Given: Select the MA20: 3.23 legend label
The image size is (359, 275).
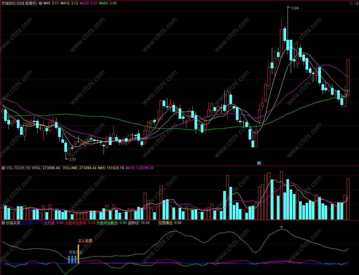Looking at the screenshot, I should pyautogui.click(x=88, y=3).
